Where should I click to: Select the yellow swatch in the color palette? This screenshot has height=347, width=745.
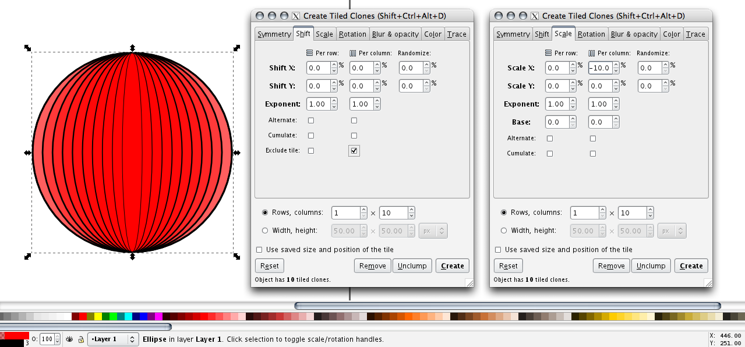tap(98, 316)
